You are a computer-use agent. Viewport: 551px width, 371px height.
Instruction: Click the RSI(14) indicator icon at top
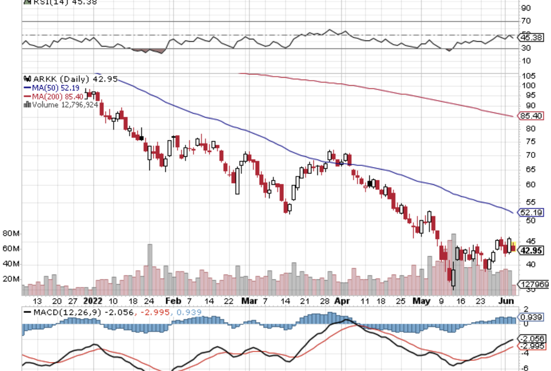26,2
